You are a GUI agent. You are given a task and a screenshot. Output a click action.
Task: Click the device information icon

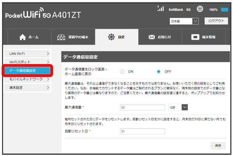(195, 37)
